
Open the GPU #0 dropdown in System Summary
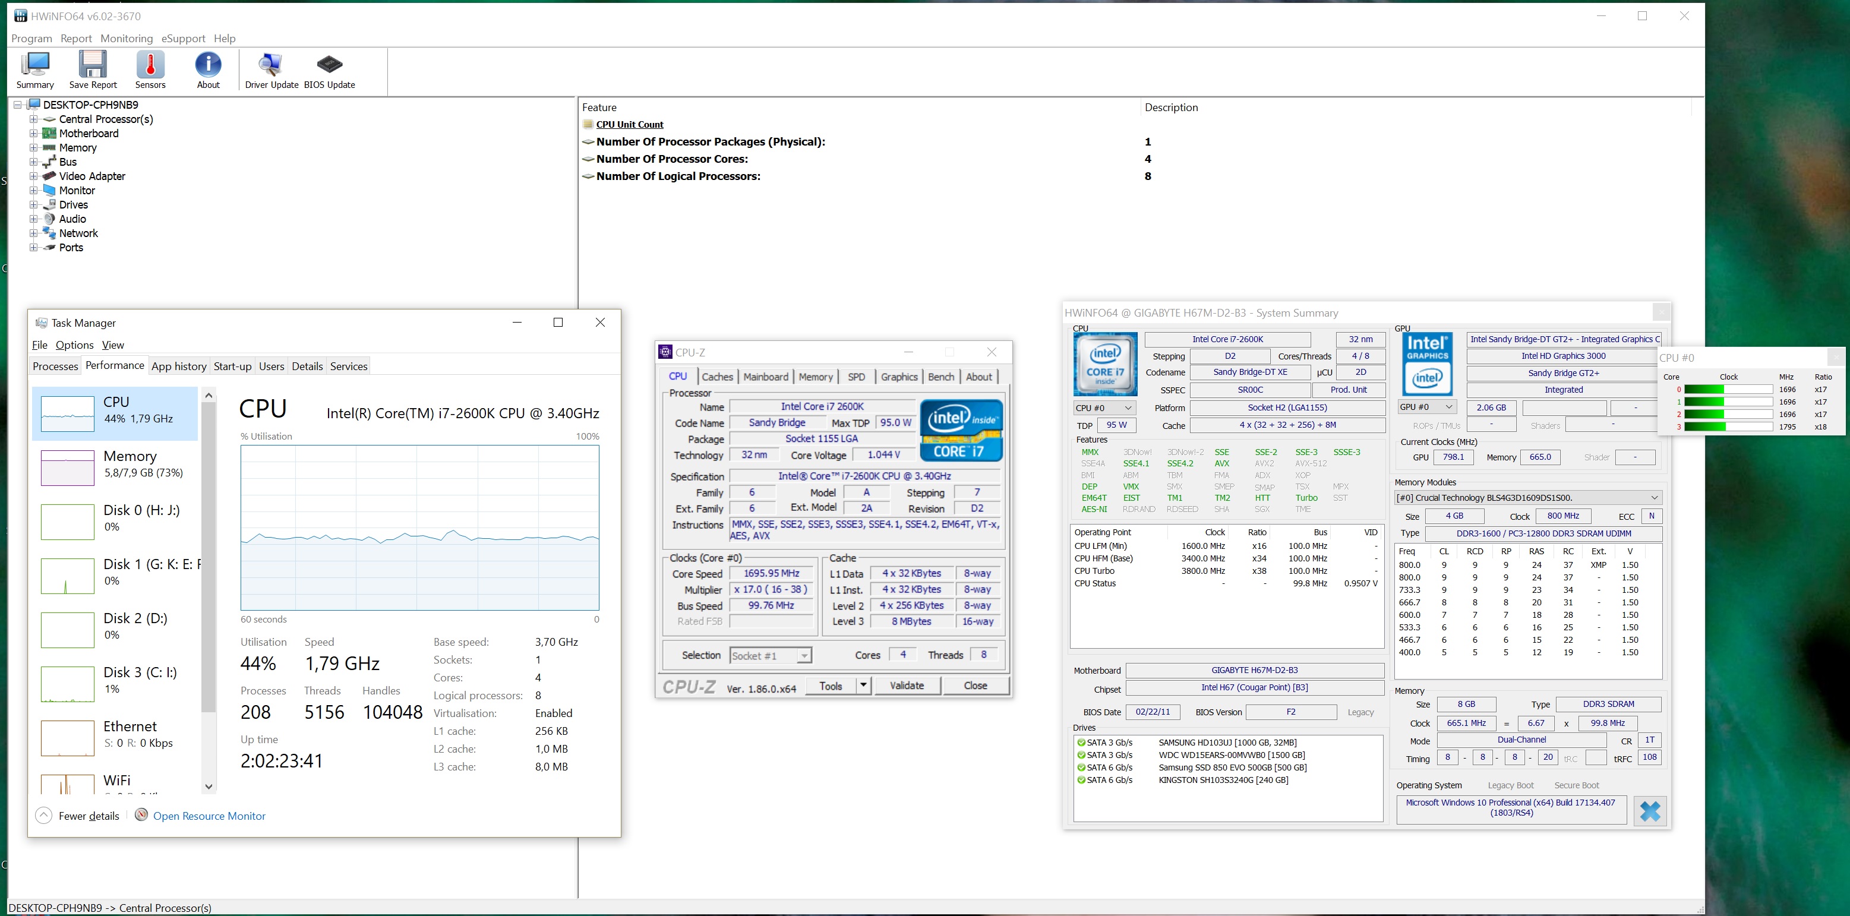click(1427, 407)
